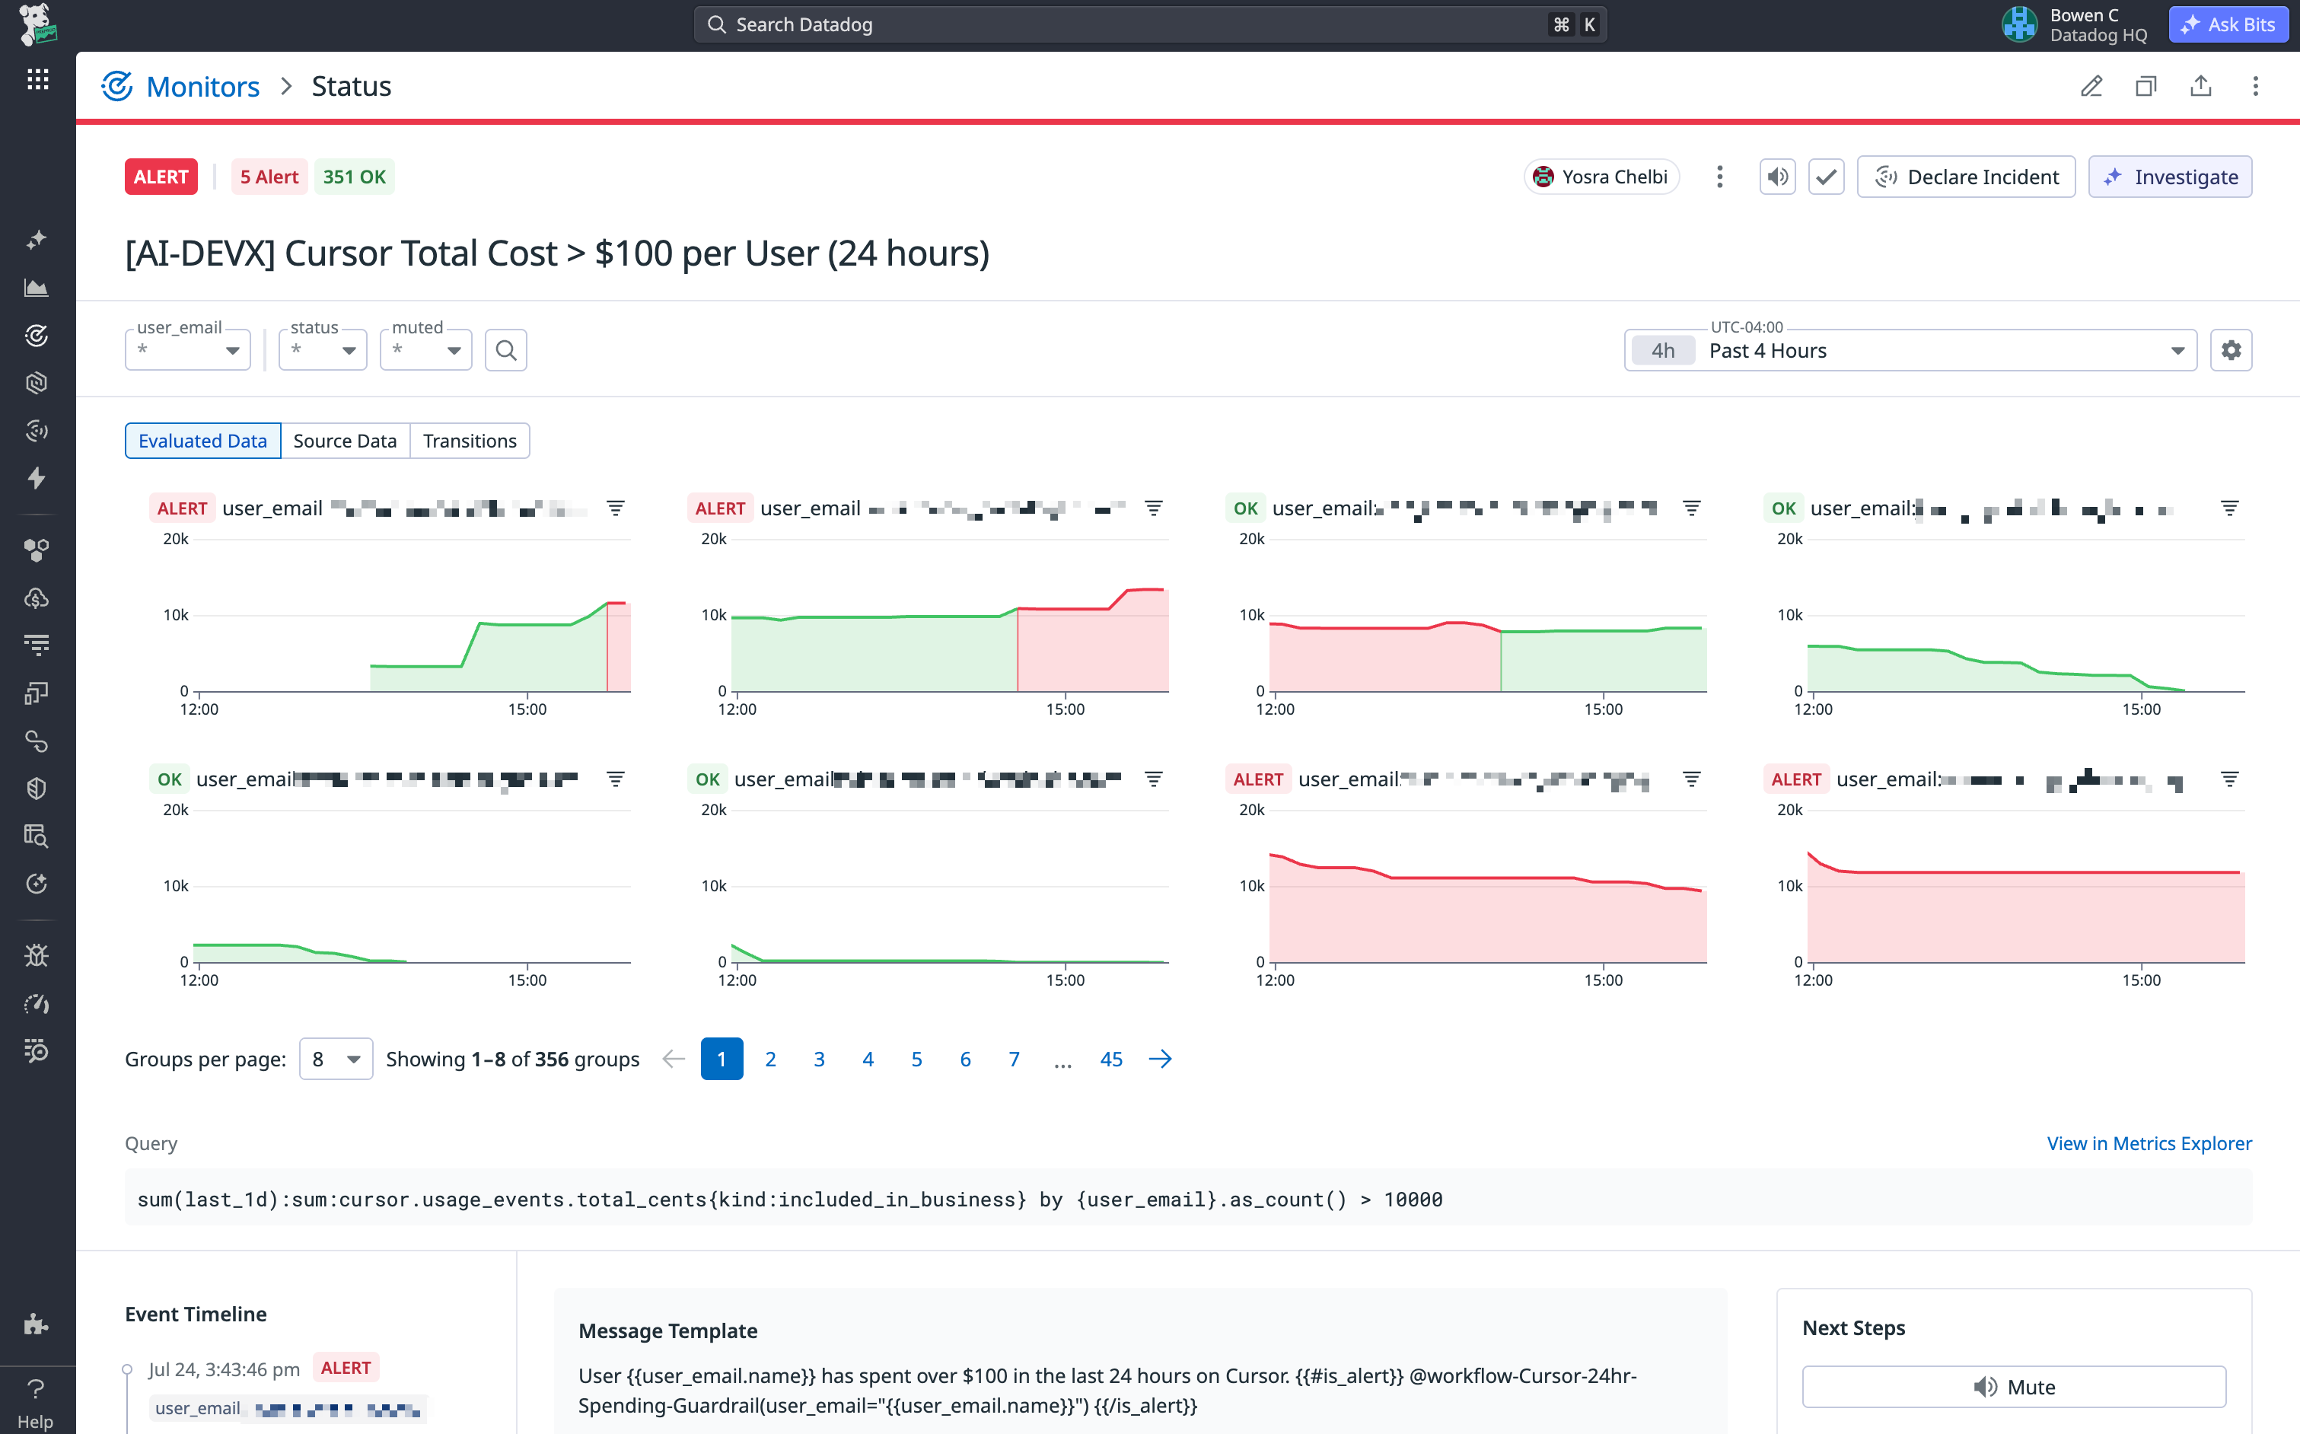This screenshot has height=1434, width=2300.
Task: Click the Bowen C account avatar
Action: 2019,24
